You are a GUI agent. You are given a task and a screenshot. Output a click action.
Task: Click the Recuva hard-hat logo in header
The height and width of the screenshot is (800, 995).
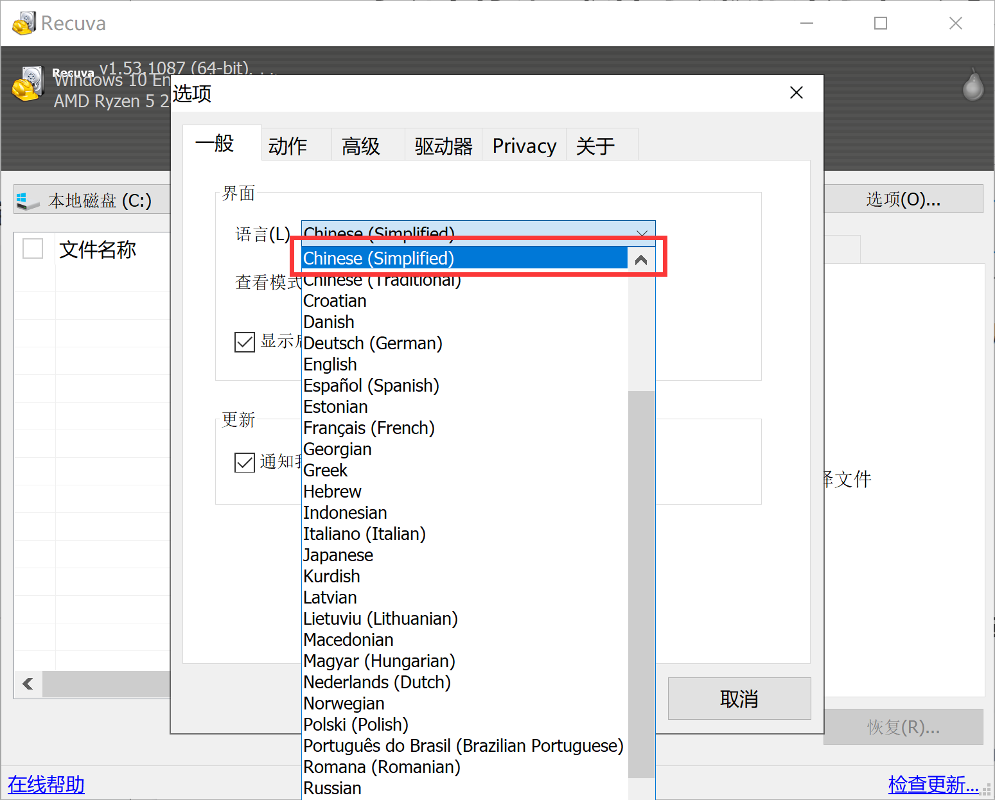click(28, 84)
